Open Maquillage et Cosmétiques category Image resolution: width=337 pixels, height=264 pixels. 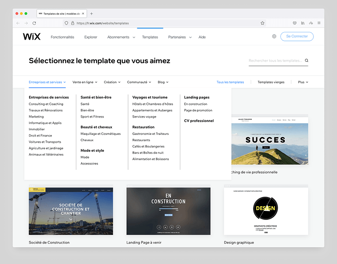coord(101,134)
